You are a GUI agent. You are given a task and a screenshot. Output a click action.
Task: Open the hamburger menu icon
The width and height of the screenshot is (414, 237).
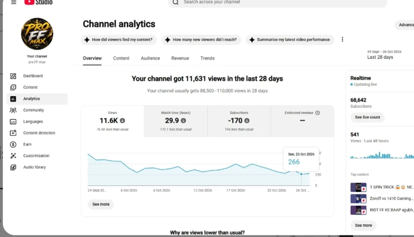pos(14,2)
